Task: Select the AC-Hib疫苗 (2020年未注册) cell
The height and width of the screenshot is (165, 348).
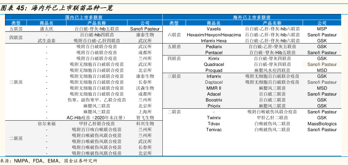Action: pyautogui.click(x=97, y=118)
